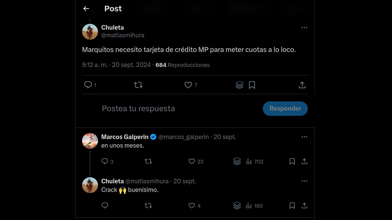392x220 pixels.
Task: Share Marcos Galperin's reply
Action: pyautogui.click(x=304, y=161)
